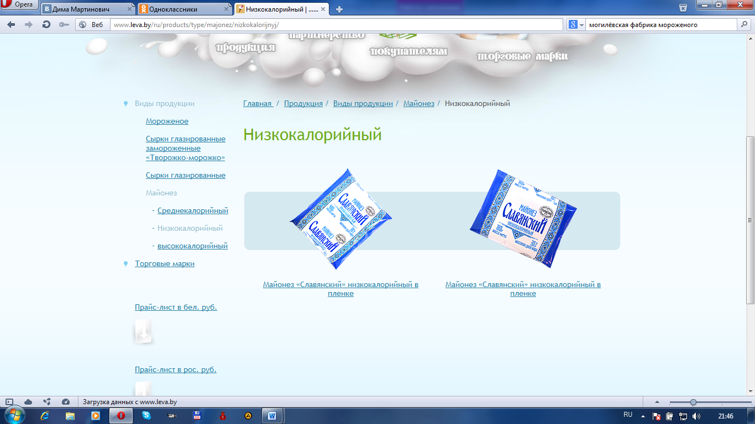Open Skype from the taskbar
The height and width of the screenshot is (424, 755).
coord(146,416)
